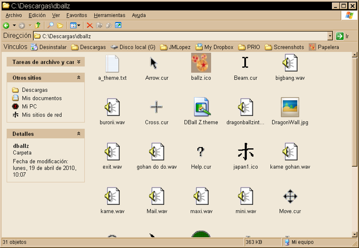This screenshot has height=248, width=359.
Task: Open the Ver menu
Action: (56, 15)
